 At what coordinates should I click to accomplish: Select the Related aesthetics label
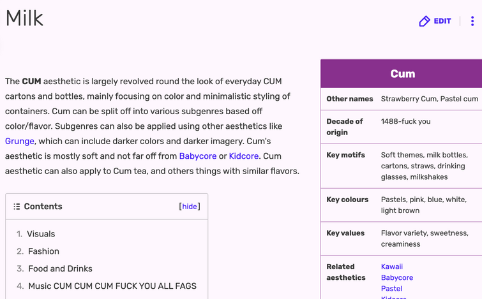click(346, 272)
